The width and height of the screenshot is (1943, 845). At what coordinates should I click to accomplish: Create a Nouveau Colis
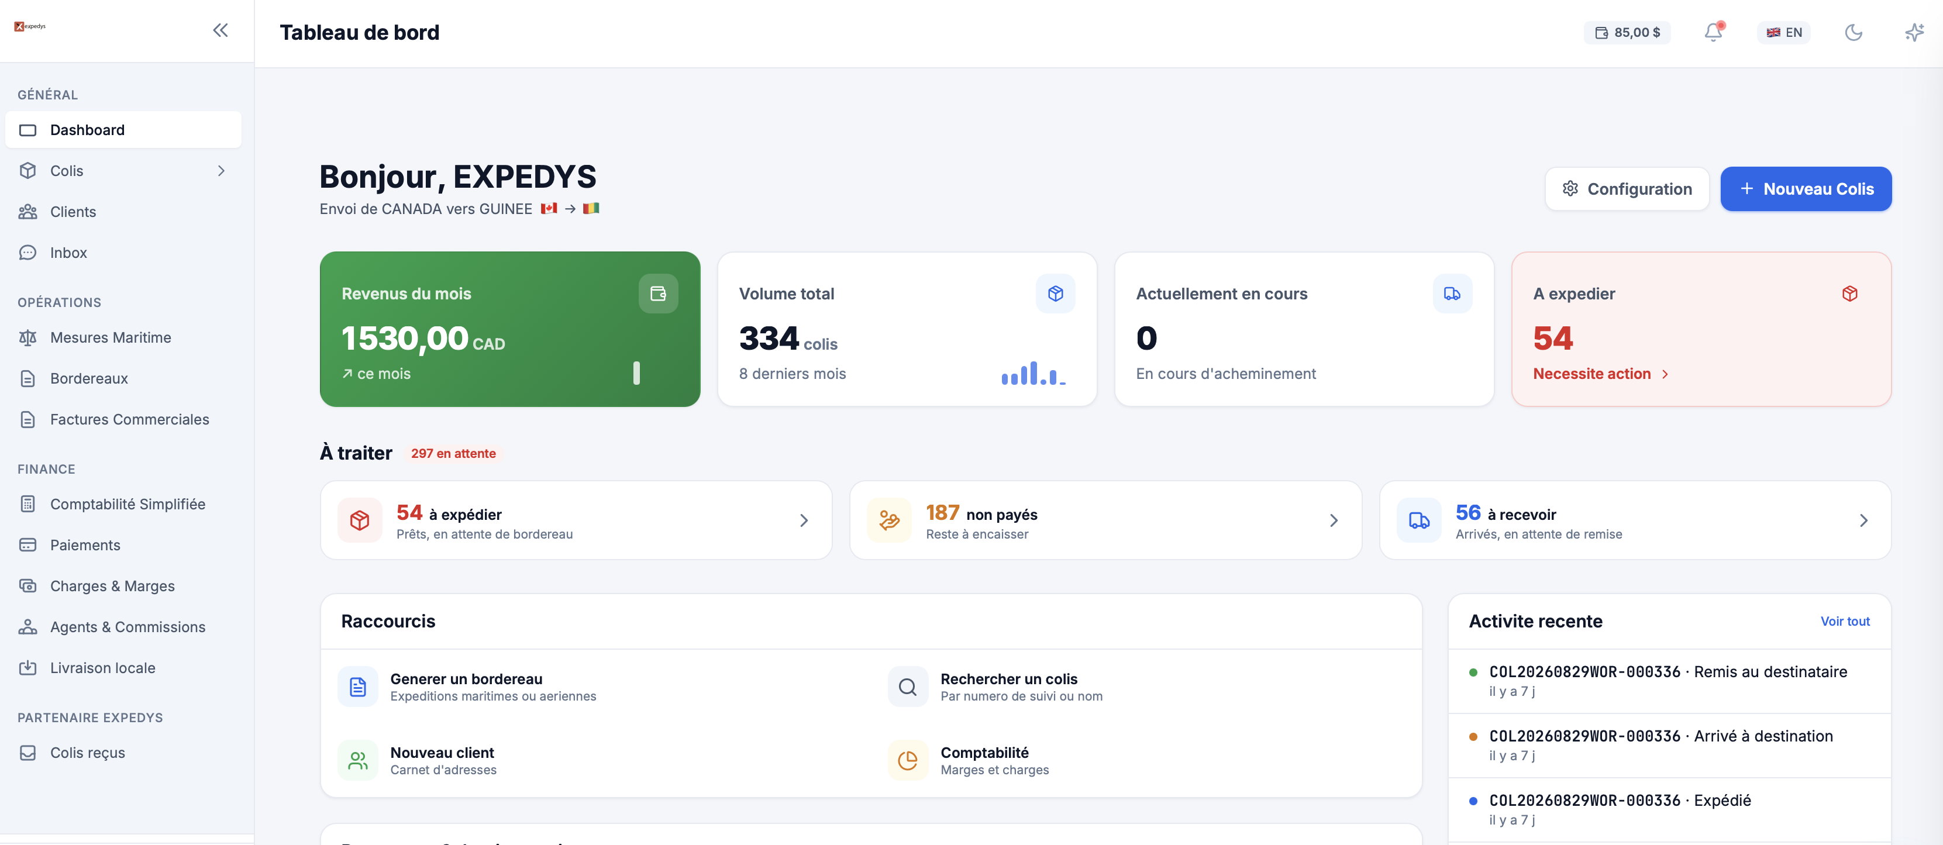(1806, 189)
